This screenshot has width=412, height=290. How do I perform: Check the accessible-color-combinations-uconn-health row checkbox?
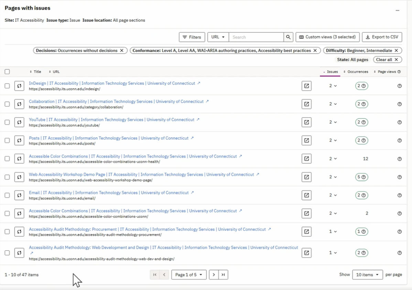tap(7, 158)
